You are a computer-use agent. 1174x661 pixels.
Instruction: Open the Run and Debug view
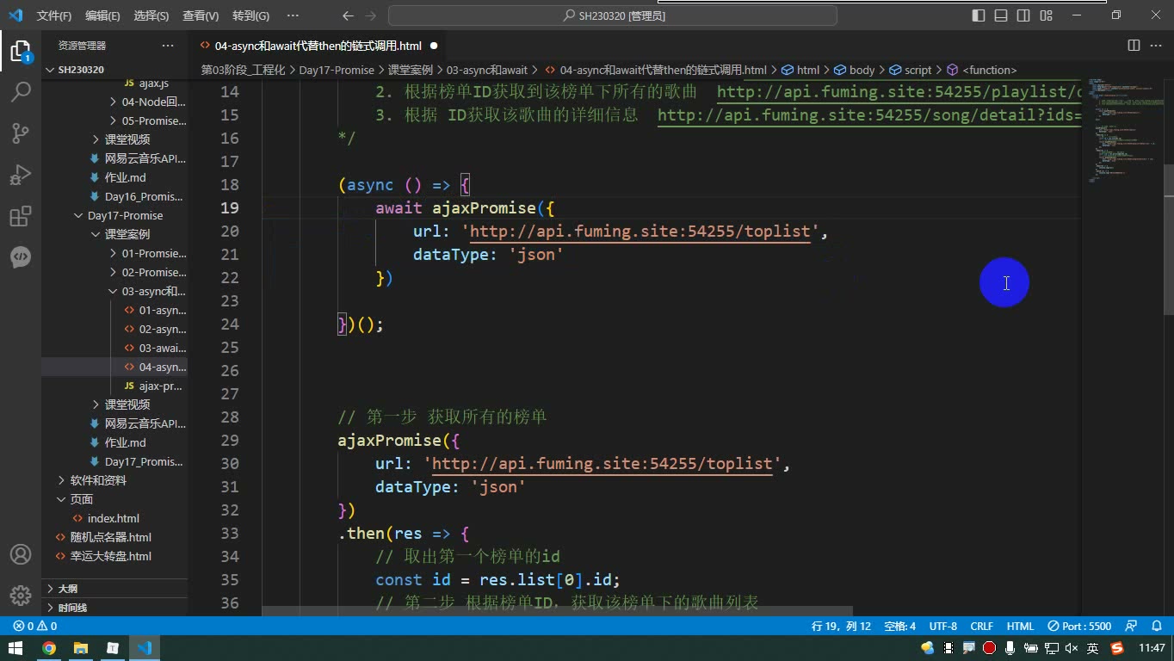(21, 175)
